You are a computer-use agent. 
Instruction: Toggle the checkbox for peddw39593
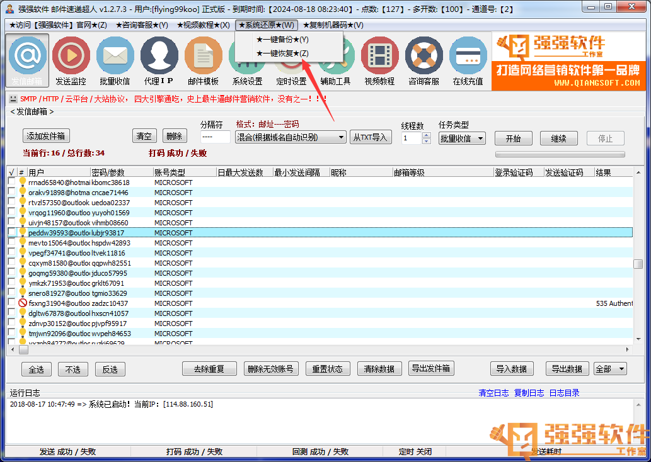point(11,232)
